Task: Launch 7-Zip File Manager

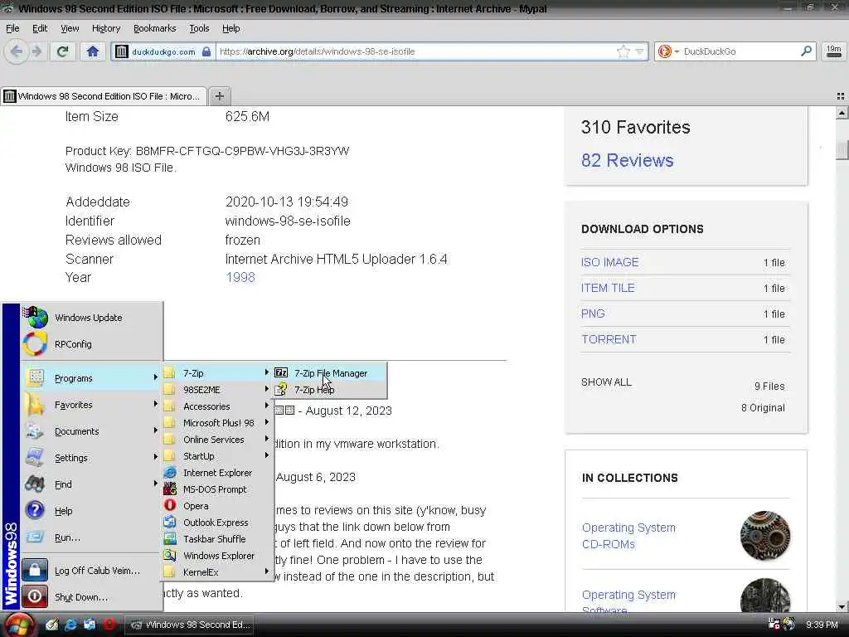Action: coord(330,373)
